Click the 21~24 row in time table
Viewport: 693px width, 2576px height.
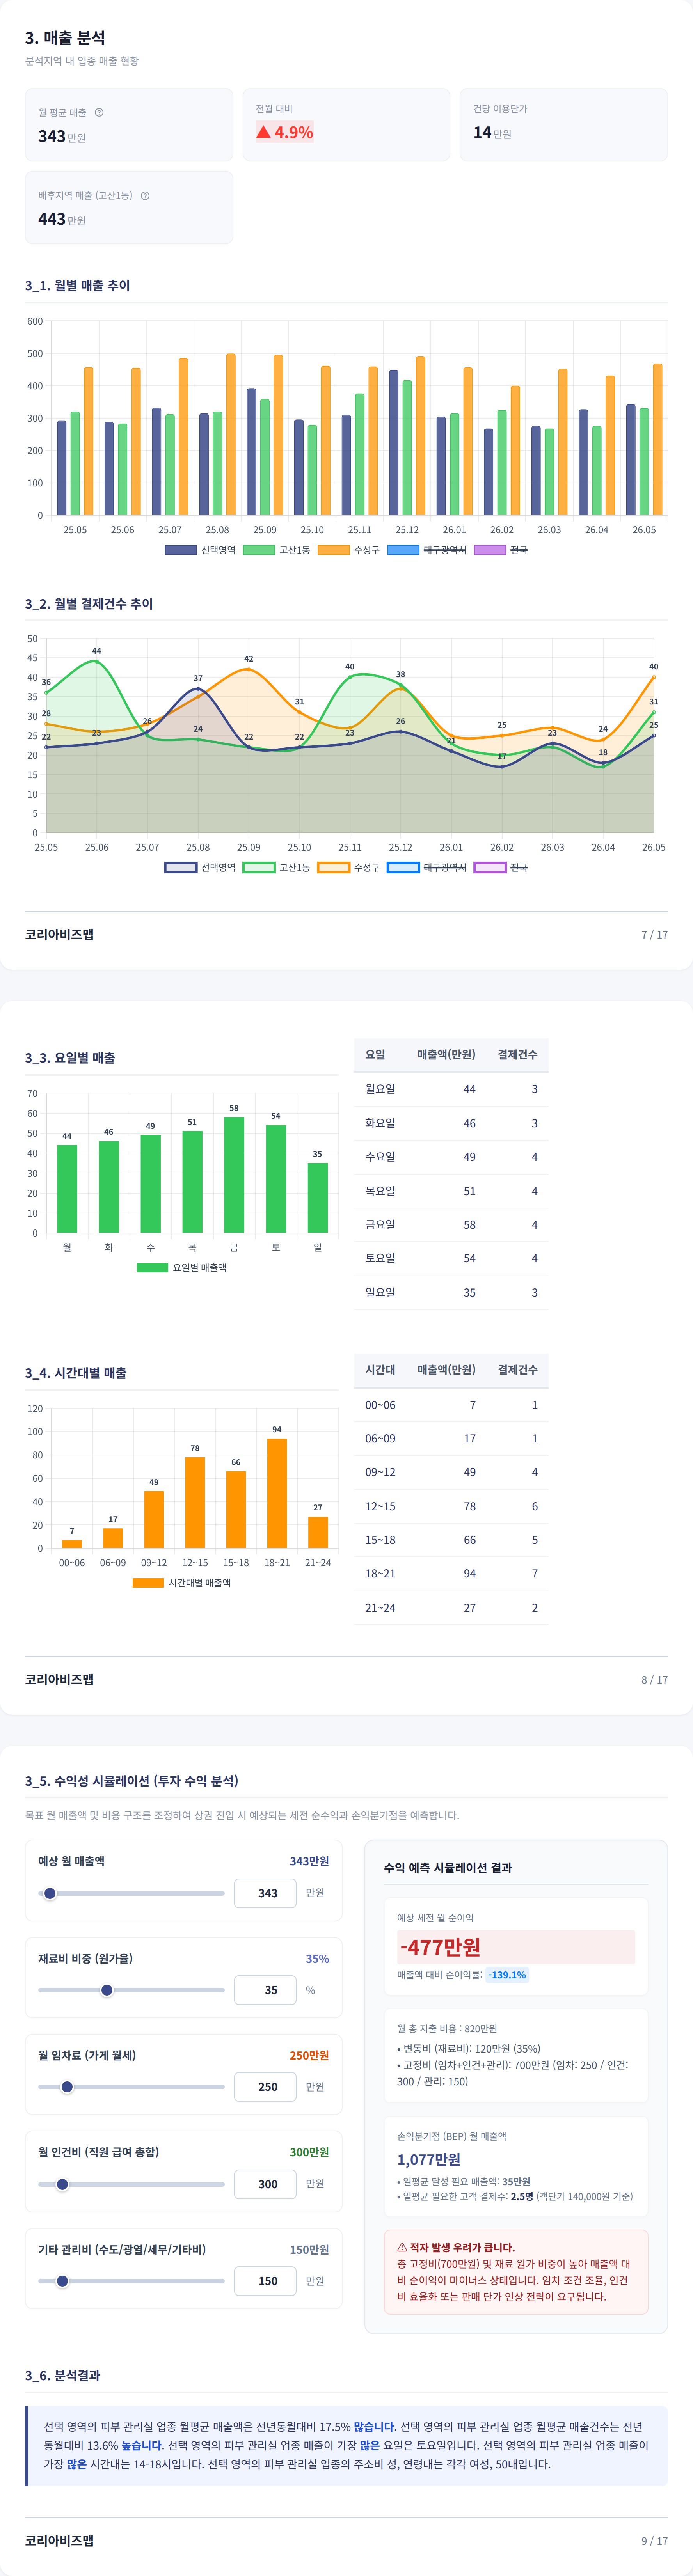[451, 1607]
